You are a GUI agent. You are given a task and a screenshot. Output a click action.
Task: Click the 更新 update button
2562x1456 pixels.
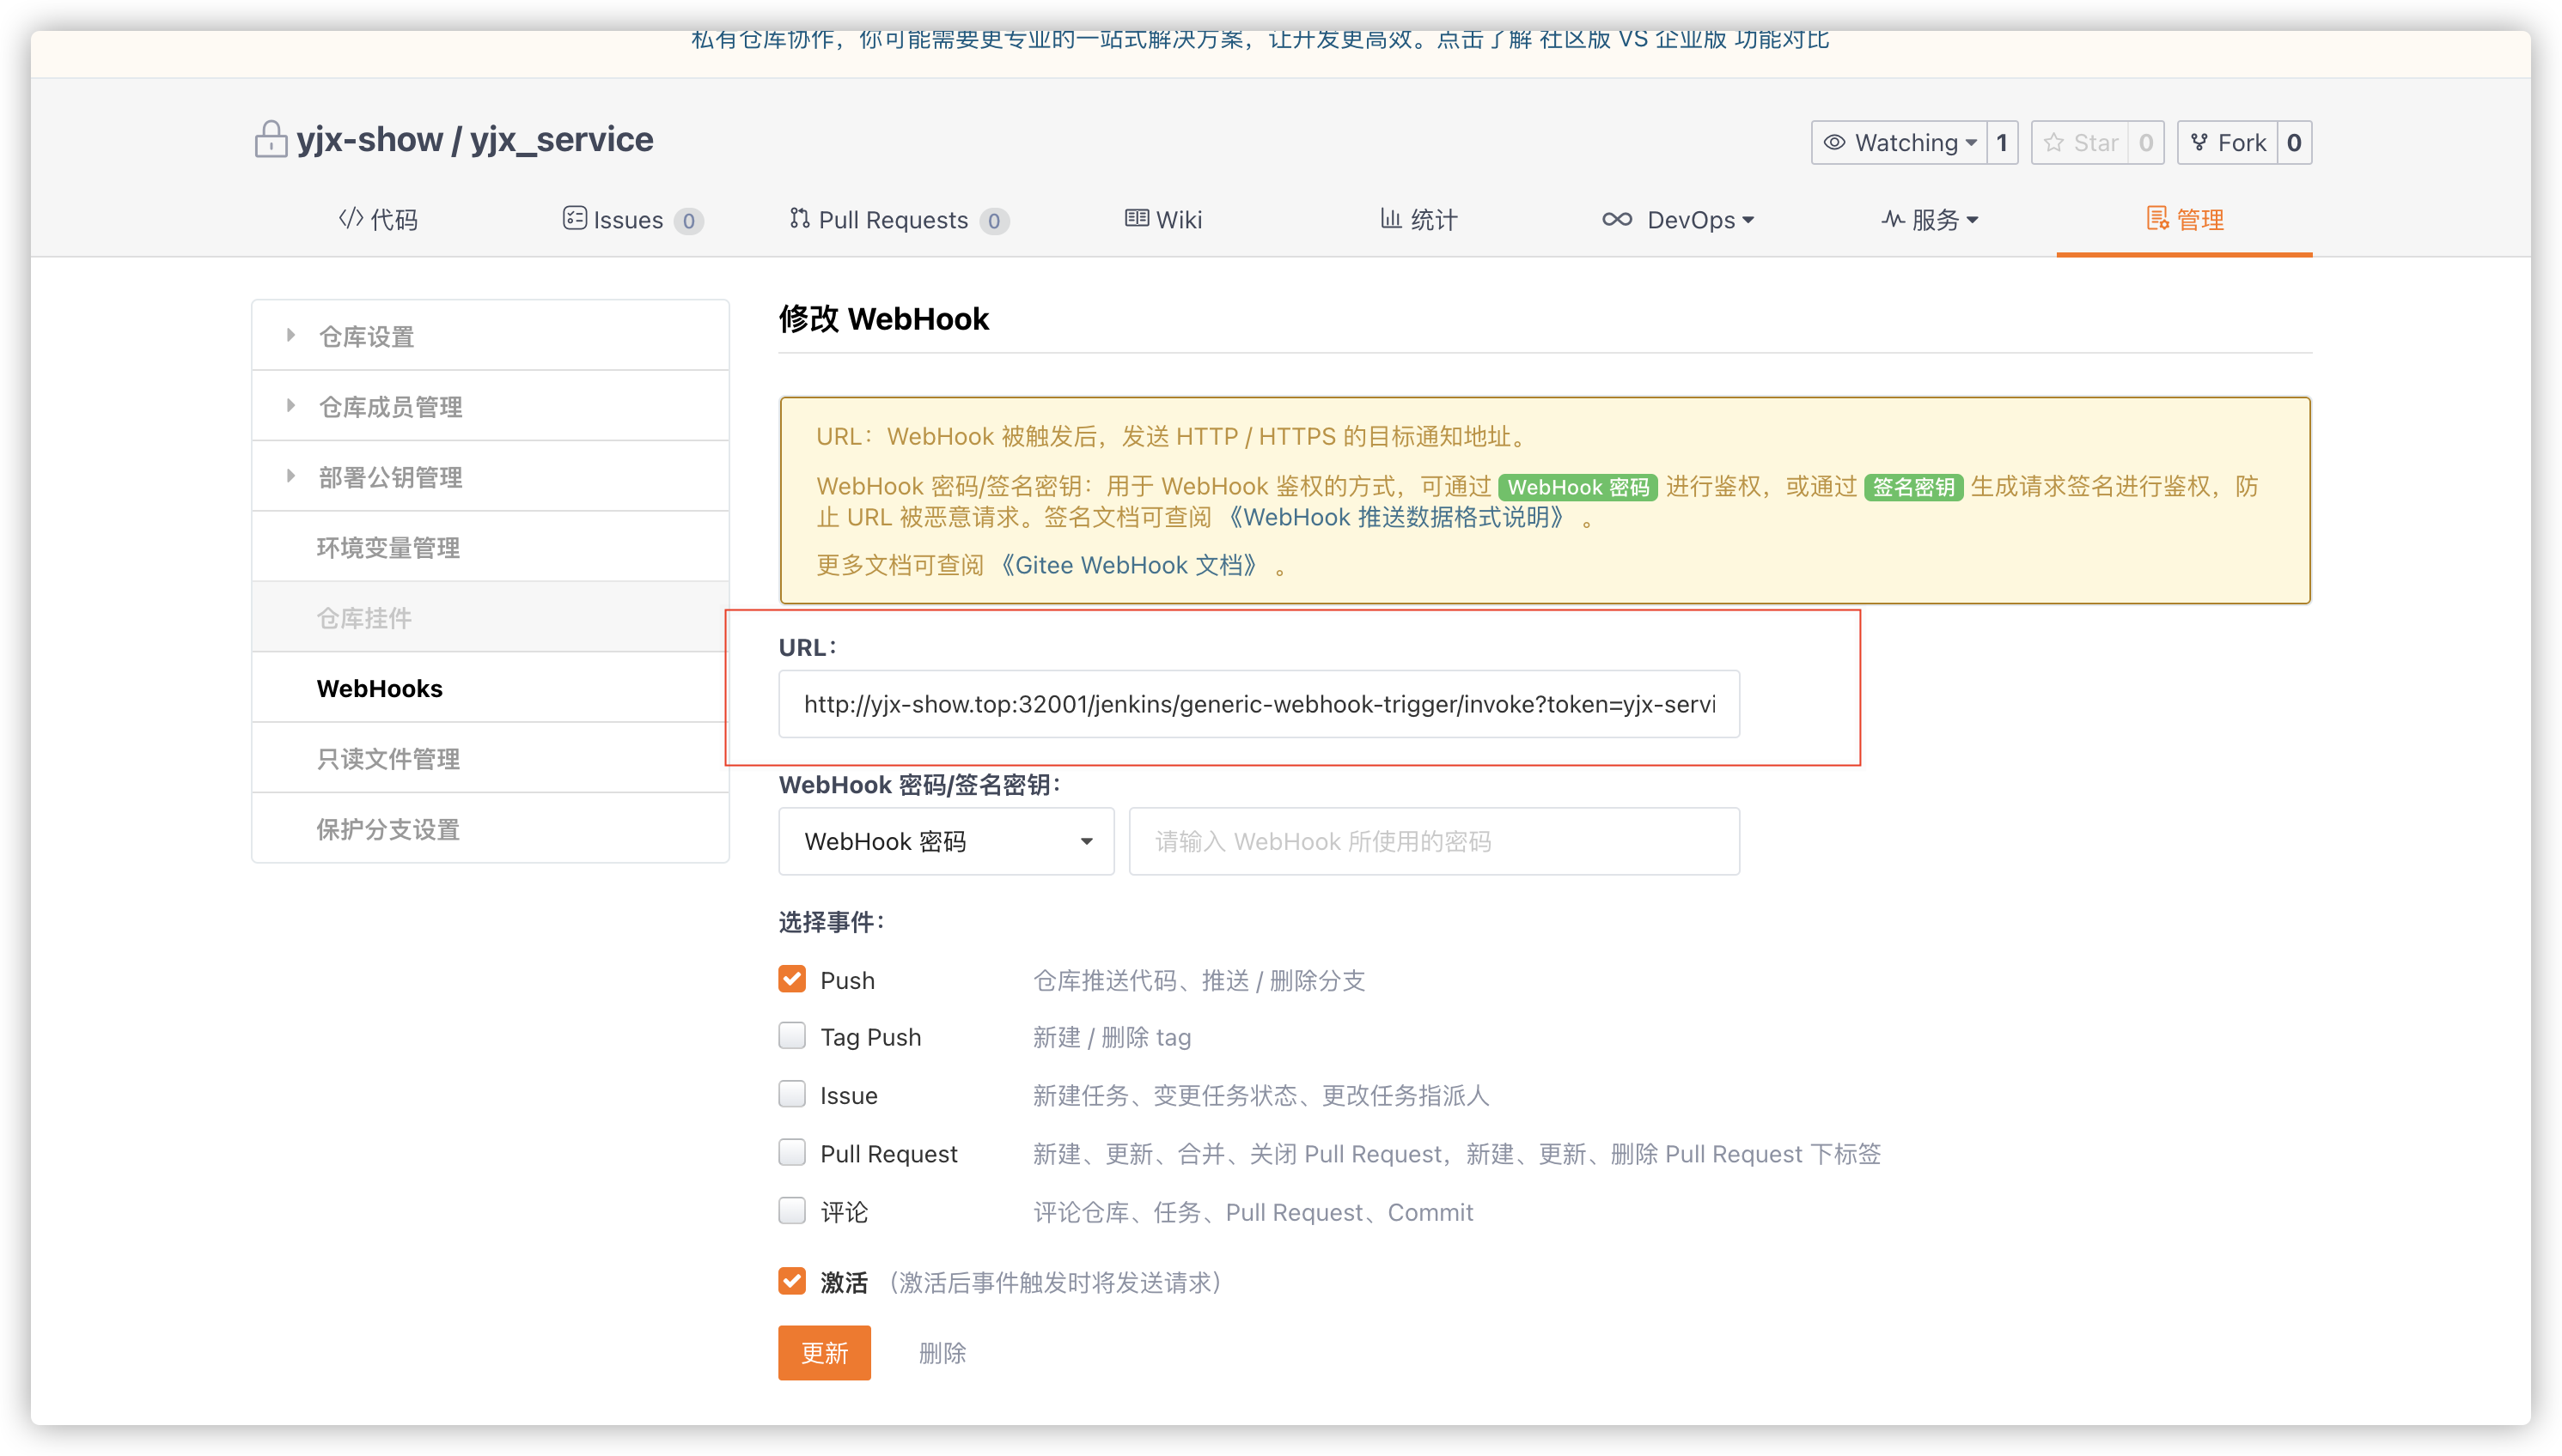[824, 1352]
